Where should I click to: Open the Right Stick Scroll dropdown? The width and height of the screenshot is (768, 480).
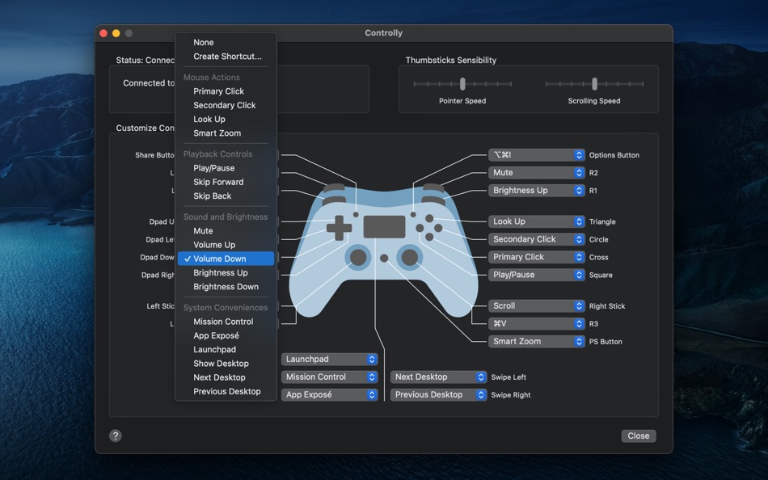point(536,305)
